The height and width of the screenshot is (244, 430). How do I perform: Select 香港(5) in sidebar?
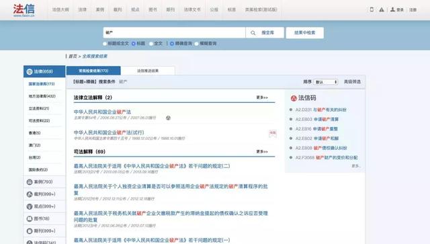pos(34,133)
